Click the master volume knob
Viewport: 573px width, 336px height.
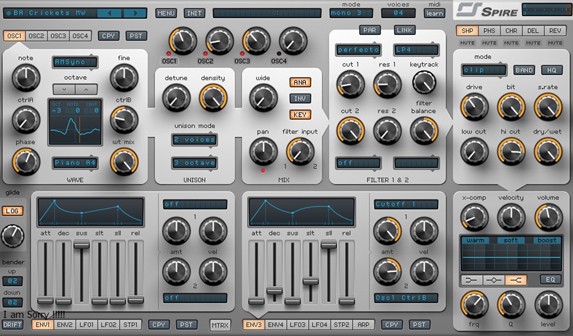coord(548,217)
